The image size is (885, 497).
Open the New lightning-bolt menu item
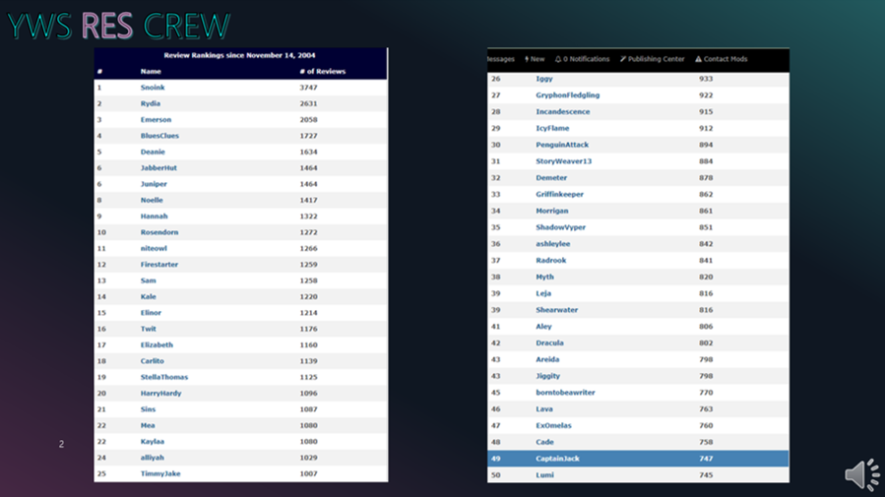tap(535, 59)
